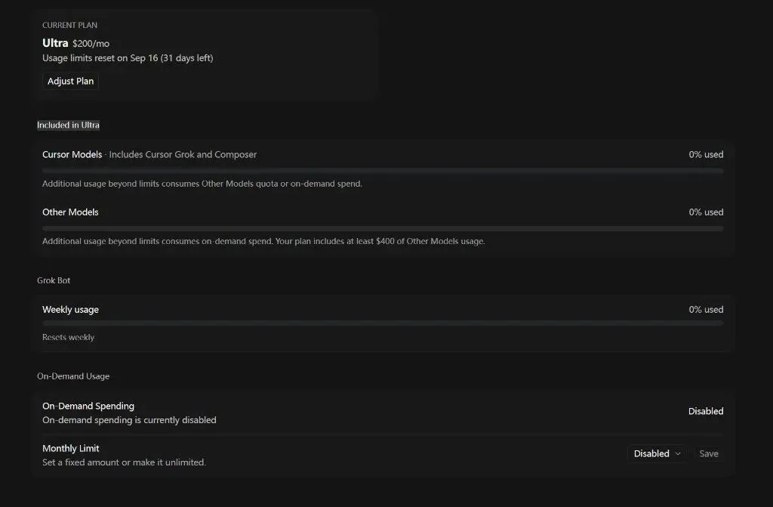
Task: Click the Other Models usage progress bar
Action: click(x=383, y=229)
